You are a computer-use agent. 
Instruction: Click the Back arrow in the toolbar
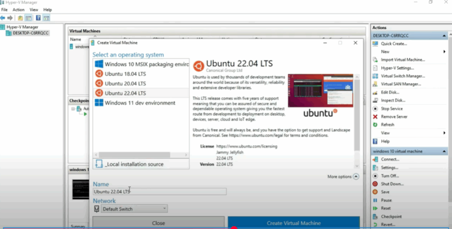[x=3, y=18]
